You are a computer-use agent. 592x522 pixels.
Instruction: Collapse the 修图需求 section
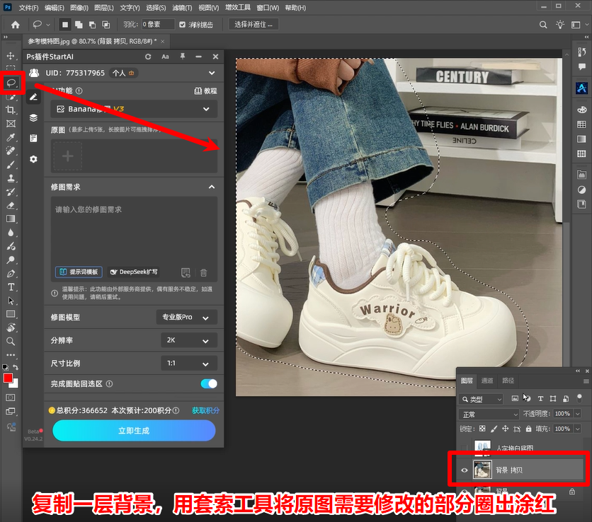coord(212,187)
